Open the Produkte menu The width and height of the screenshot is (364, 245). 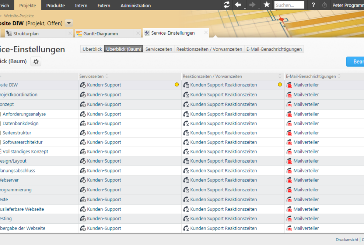coord(56,6)
